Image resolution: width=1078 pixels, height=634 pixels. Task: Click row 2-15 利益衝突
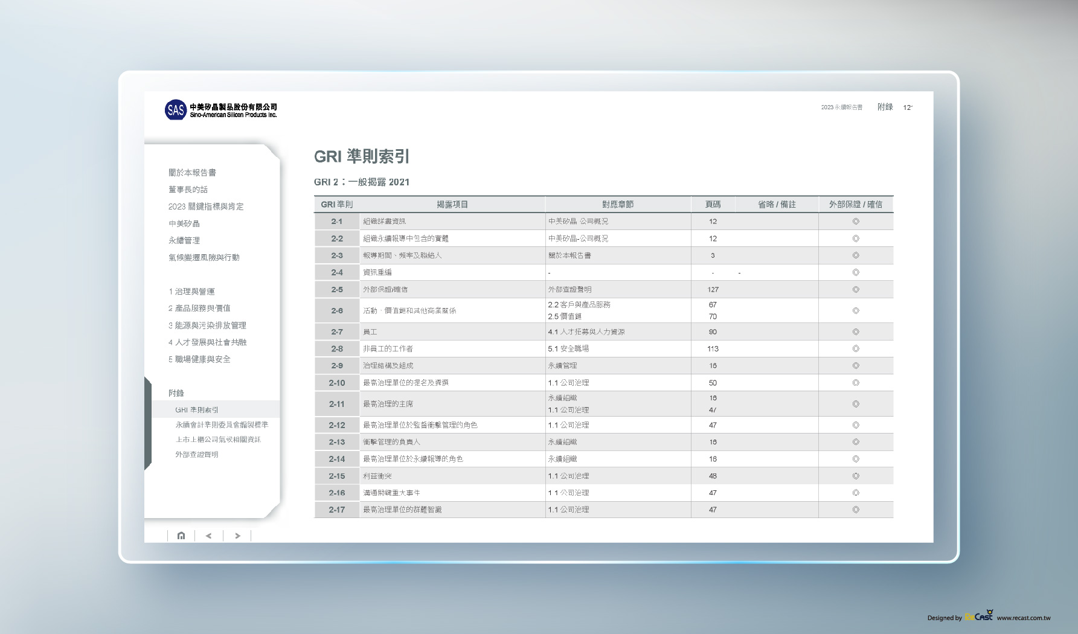603,476
